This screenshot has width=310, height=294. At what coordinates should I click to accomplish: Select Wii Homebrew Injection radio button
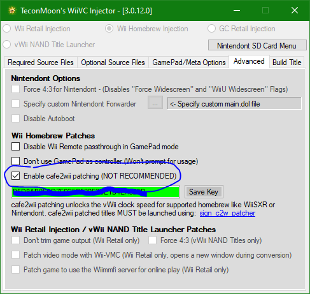(x=109, y=29)
